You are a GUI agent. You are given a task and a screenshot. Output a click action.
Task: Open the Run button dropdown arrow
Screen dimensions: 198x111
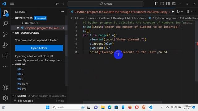(182, 12)
